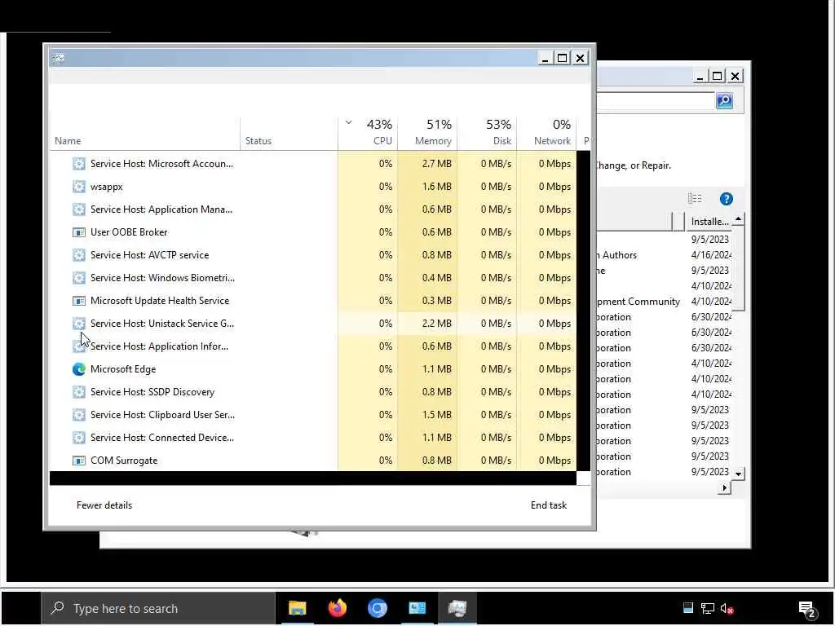Open the notification center icon
The width and height of the screenshot is (835, 626).
point(807,610)
